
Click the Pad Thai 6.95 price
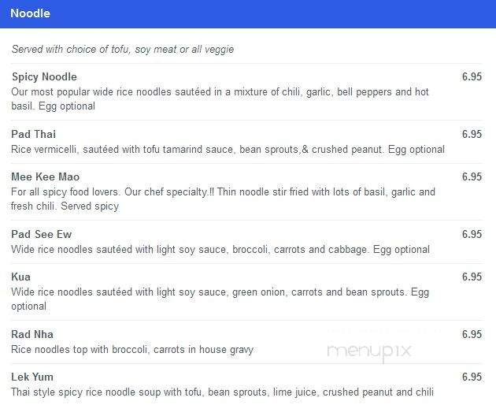(x=472, y=134)
